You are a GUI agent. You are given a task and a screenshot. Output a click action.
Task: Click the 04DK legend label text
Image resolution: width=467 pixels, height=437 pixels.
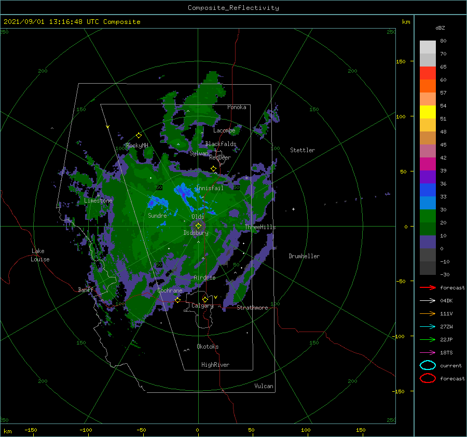pos(446,301)
